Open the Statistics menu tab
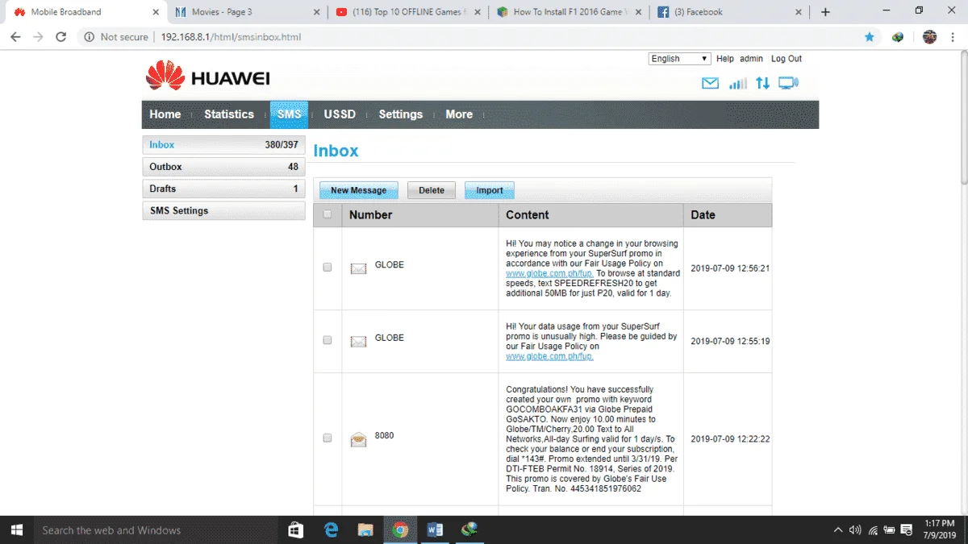Image resolution: width=968 pixels, height=544 pixels. click(229, 114)
